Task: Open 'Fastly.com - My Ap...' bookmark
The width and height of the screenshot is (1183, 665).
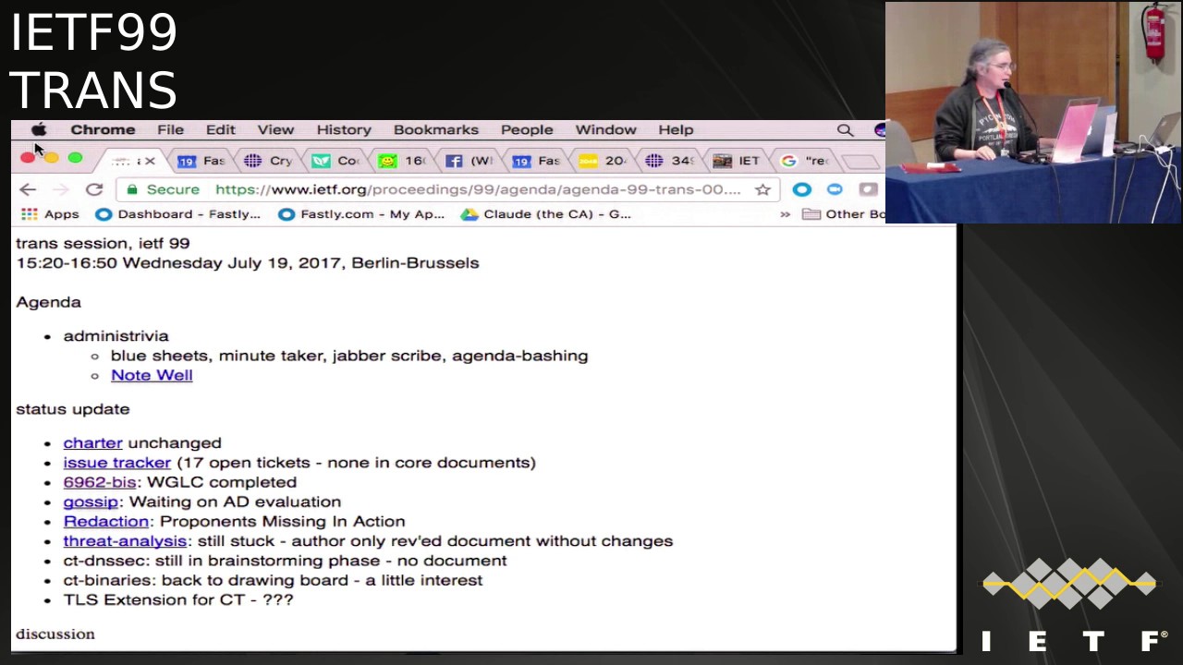Action: (x=361, y=214)
